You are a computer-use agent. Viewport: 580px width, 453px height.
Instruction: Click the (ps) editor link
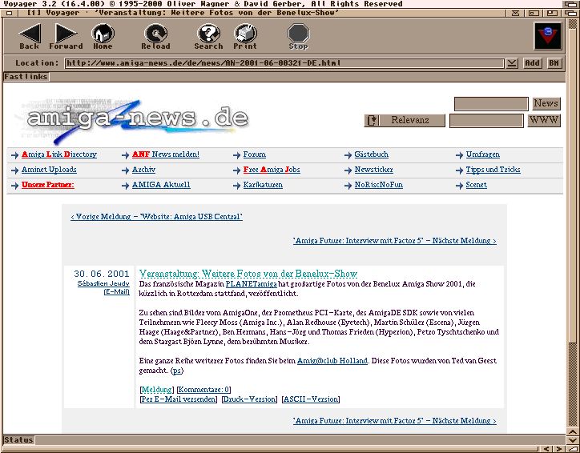[x=177, y=371]
